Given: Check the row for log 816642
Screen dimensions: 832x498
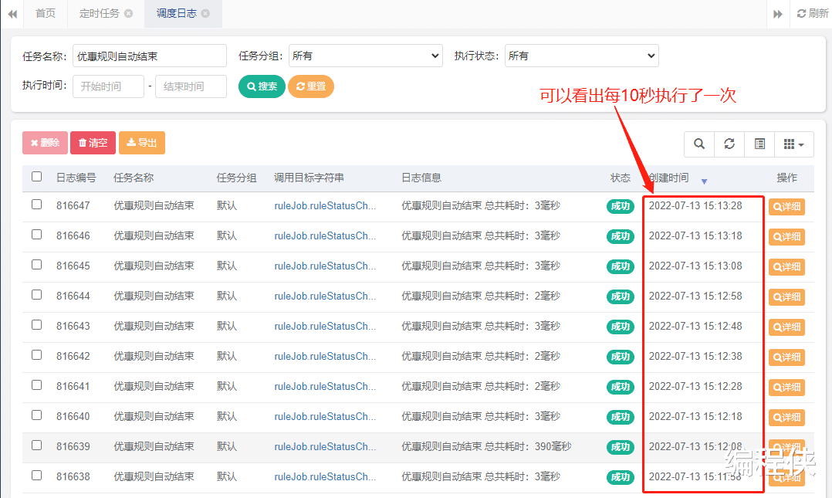Looking at the screenshot, I should [36, 354].
